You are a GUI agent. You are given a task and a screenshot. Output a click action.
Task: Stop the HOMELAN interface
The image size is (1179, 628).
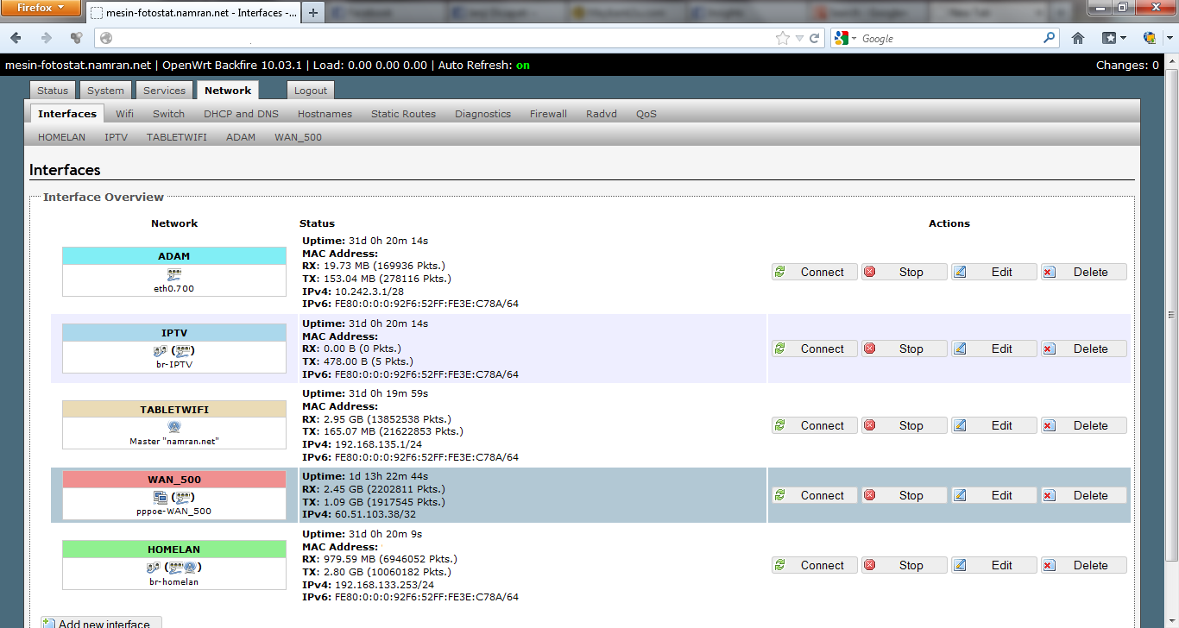point(904,565)
